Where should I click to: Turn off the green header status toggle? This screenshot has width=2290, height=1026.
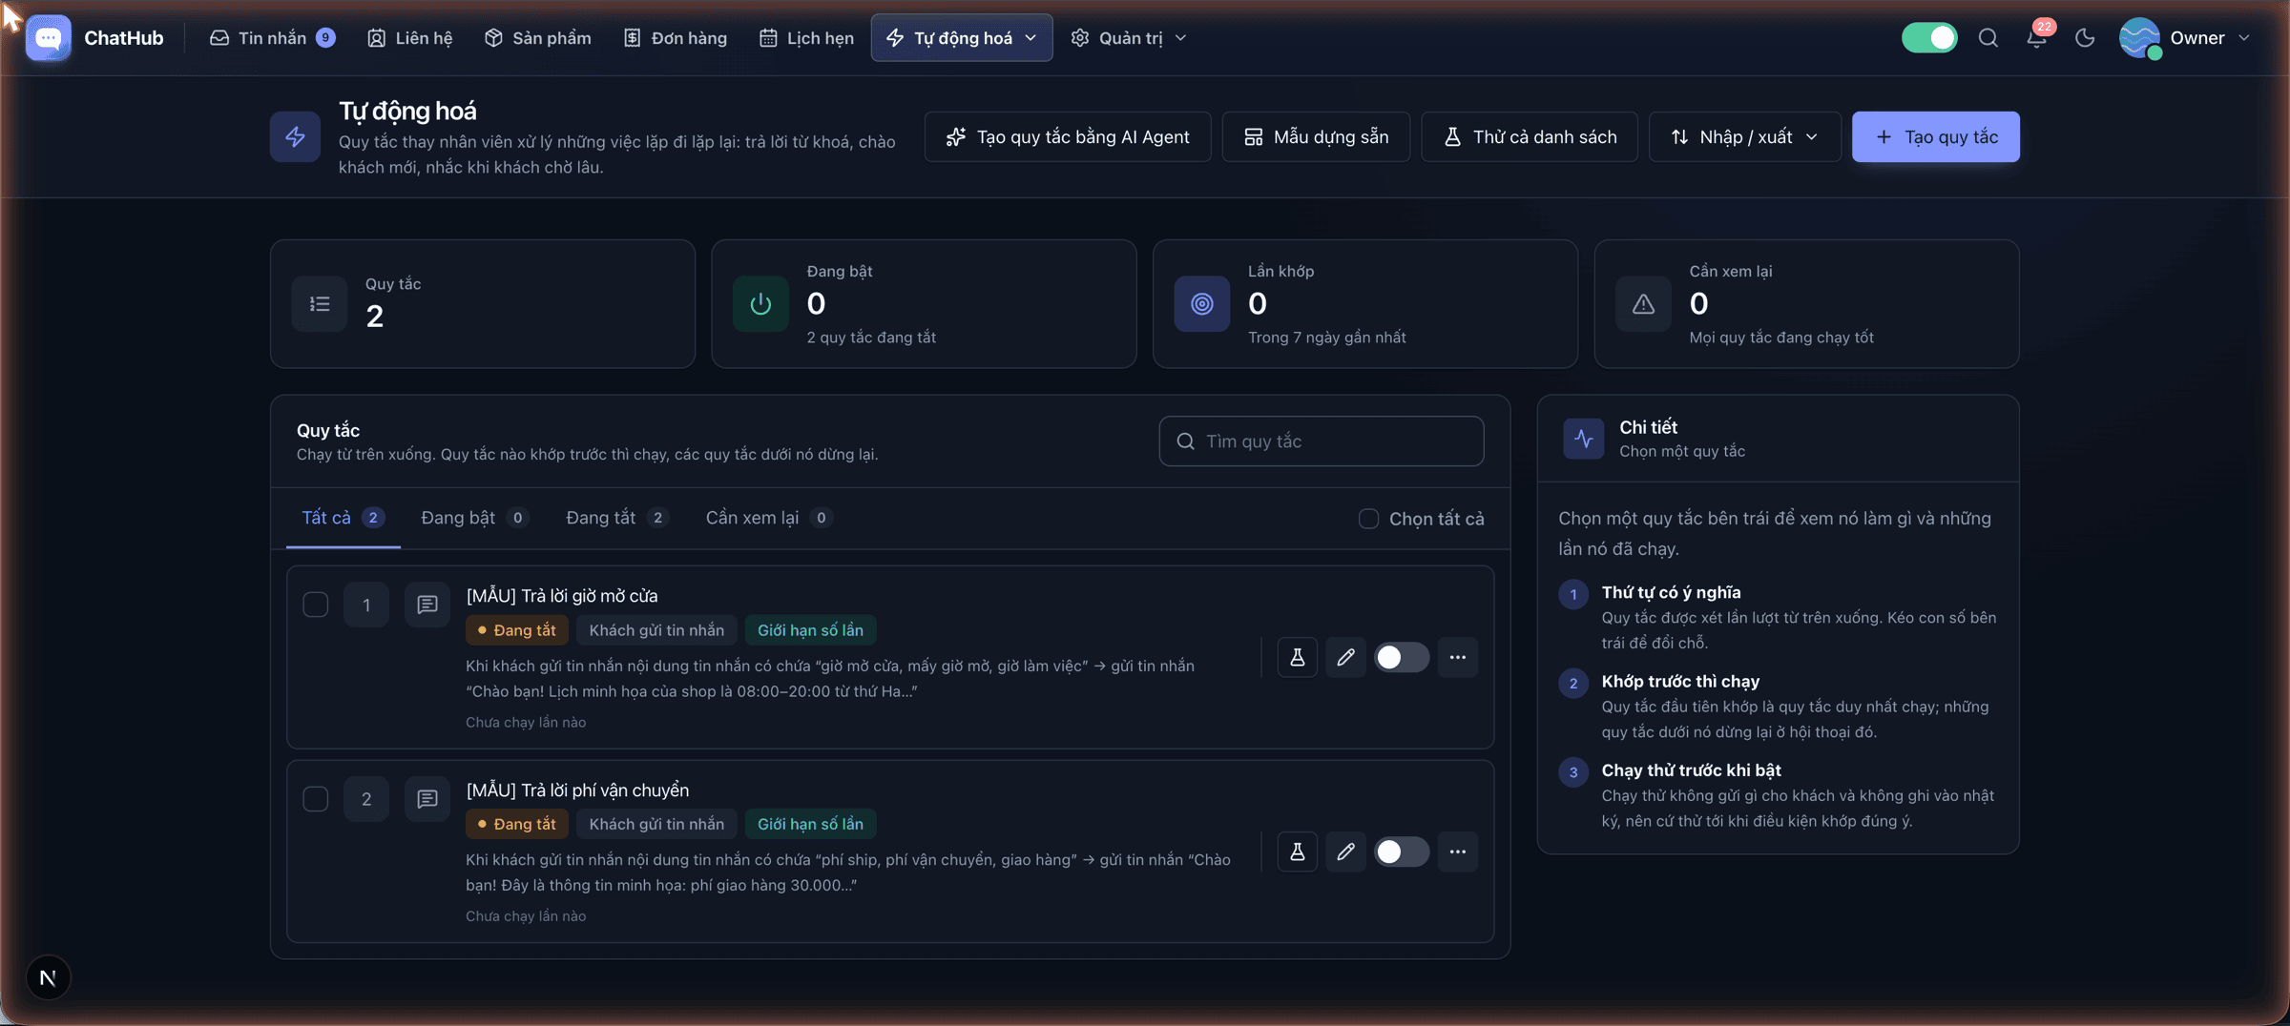(x=1928, y=38)
